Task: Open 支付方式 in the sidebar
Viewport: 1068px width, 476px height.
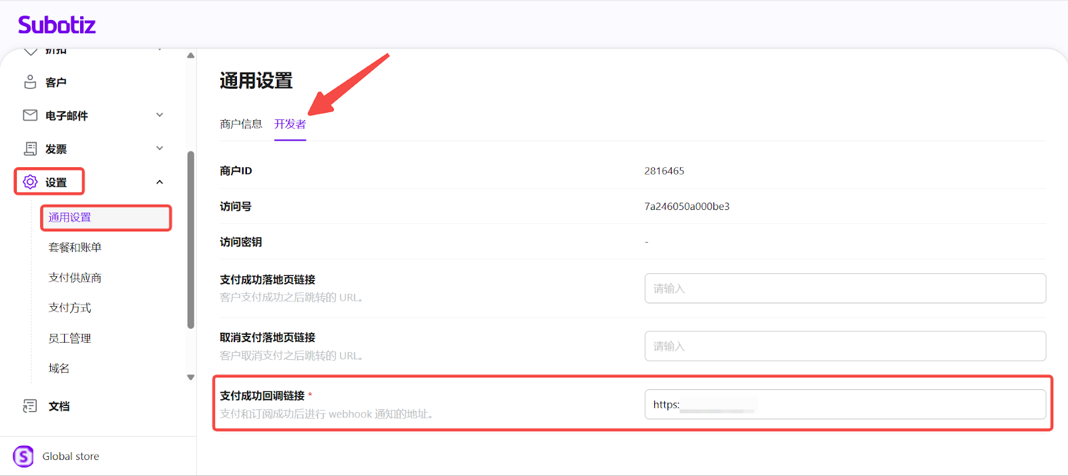Action: (x=70, y=307)
